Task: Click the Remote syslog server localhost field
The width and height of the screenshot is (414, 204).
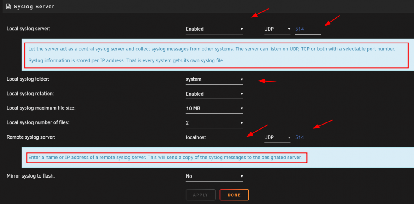Action: coord(214,137)
